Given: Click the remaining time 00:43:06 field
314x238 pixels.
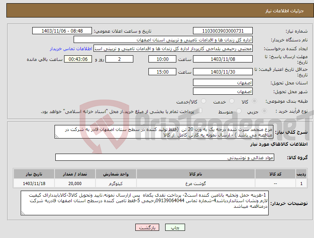Looking at the screenshot, I should click(x=78, y=59).
